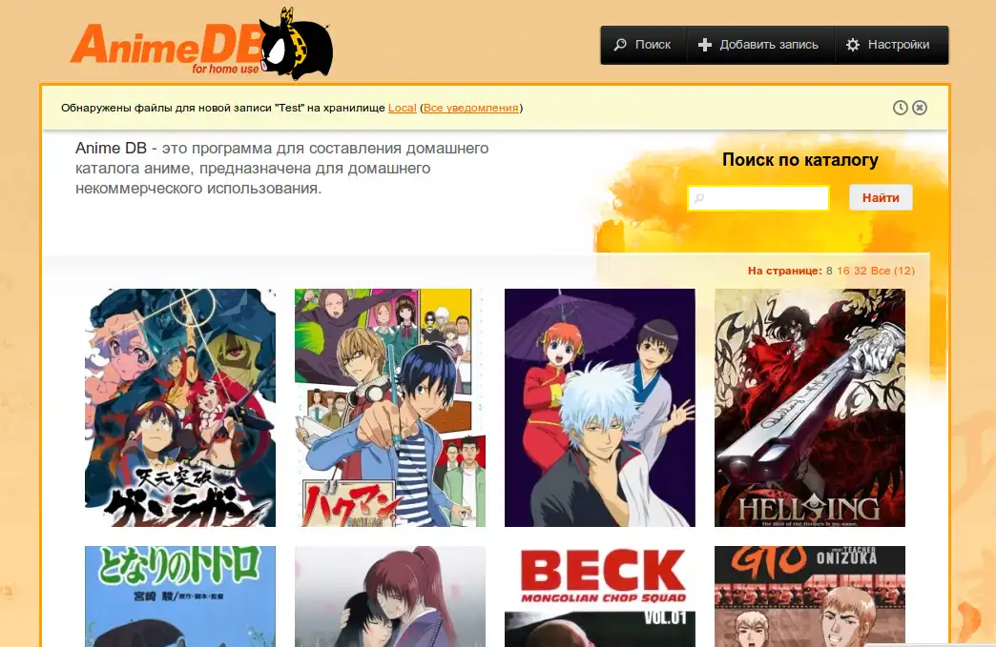Open the Bakuman poster thumbnail
Viewport: 996px width, 647px height.
[390, 408]
